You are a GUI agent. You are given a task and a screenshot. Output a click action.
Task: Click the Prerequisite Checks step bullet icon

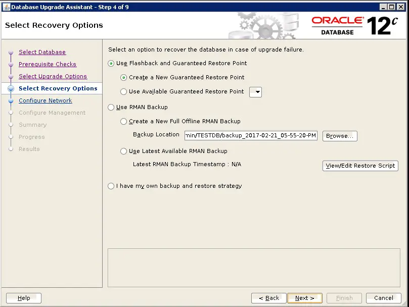pyautogui.click(x=11, y=64)
